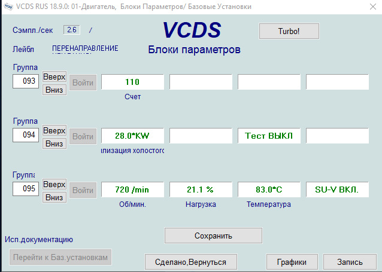
Task: Click the Лейбл label
Action: 23,50
